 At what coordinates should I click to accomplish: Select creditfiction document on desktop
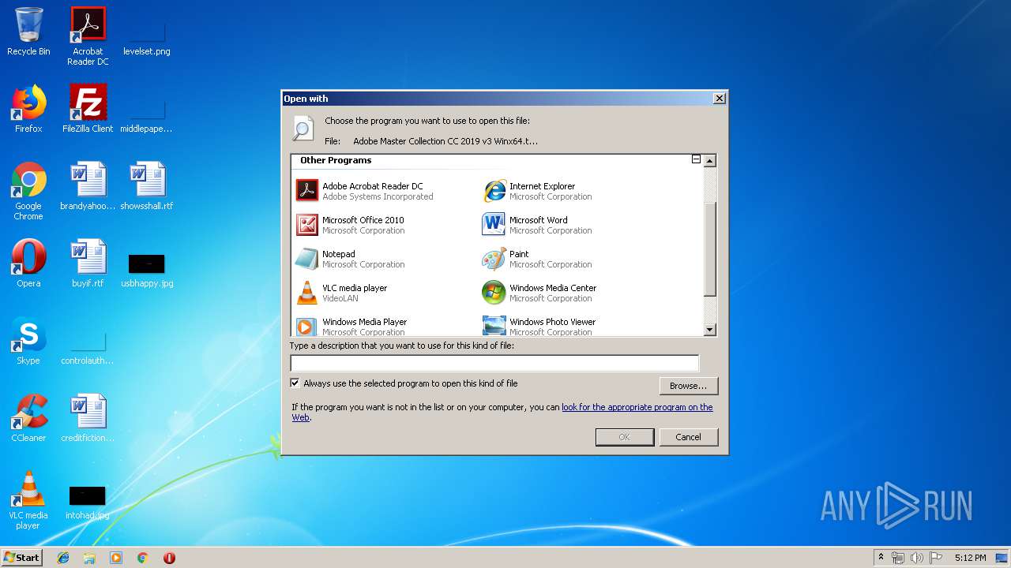point(88,418)
